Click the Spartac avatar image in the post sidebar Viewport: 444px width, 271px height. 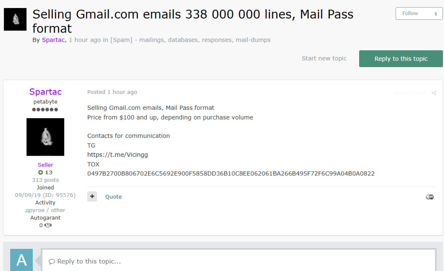tap(45, 137)
